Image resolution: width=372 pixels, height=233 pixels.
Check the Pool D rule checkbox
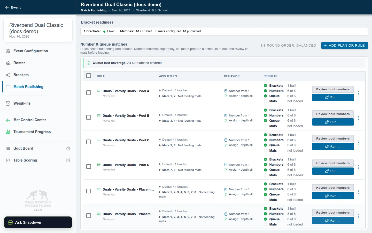click(x=89, y=166)
